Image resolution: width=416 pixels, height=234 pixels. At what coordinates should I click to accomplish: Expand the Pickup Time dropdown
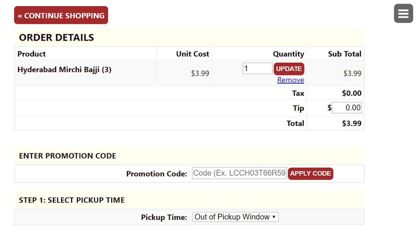235,217
